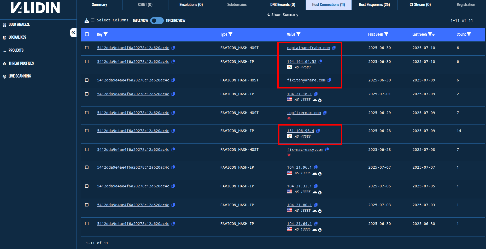Check the select-all header checkbox
This screenshot has height=249, width=486.
(x=87, y=34)
